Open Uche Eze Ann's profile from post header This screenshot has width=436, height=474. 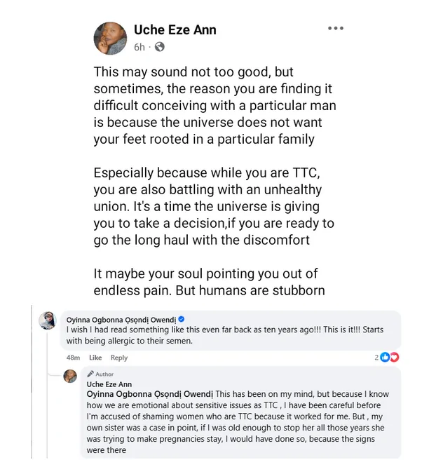tap(175, 29)
